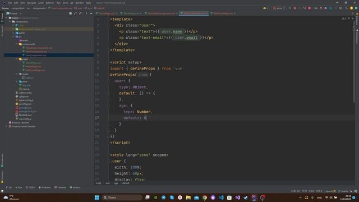359x202 pixels.
Task: Open the Help menu
Action: pos(89,3)
